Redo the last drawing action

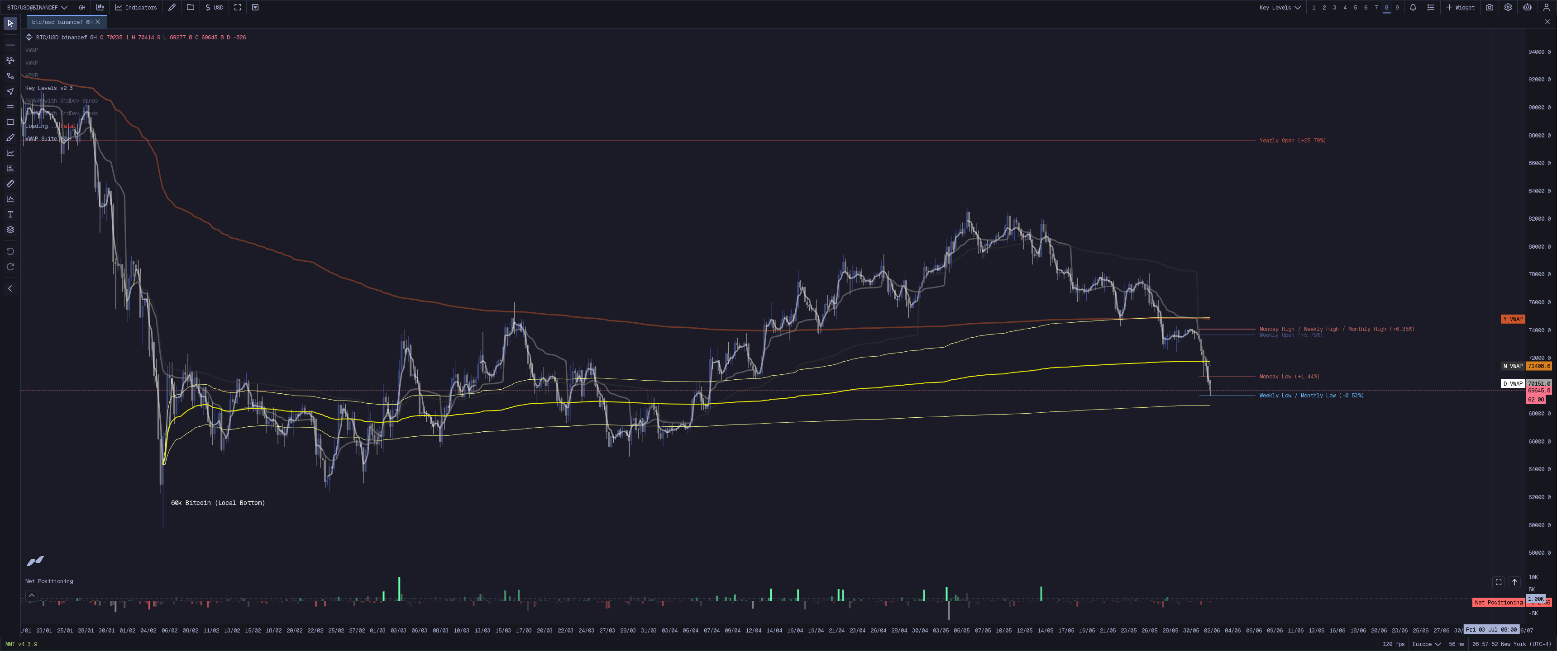tap(10, 267)
